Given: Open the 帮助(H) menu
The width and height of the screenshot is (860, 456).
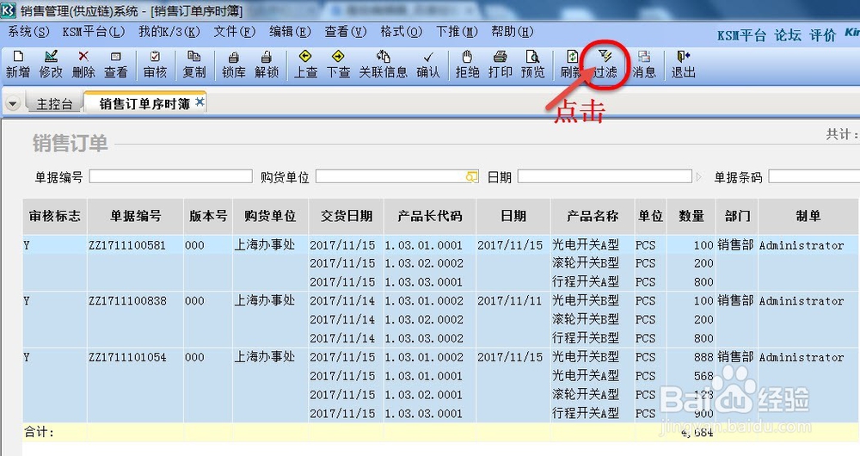Looking at the screenshot, I should (x=512, y=32).
